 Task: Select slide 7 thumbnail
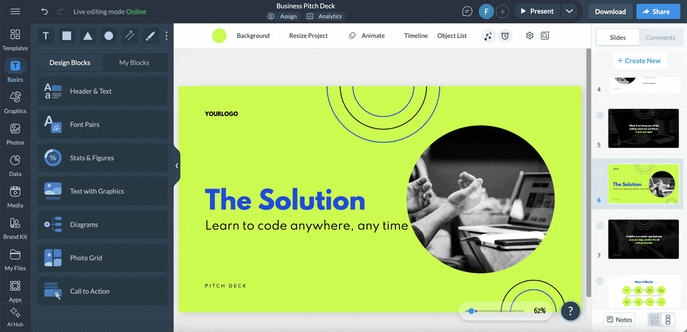(x=643, y=239)
